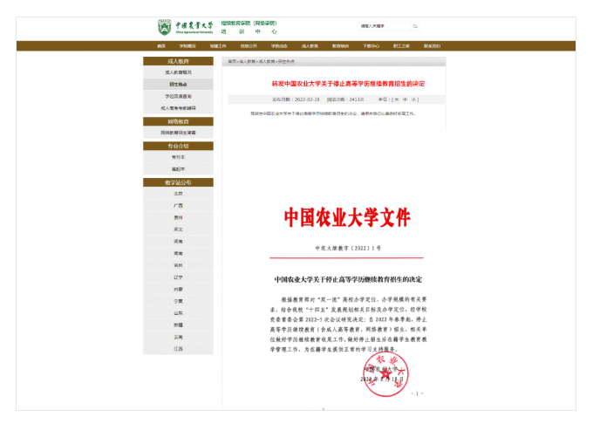
Task: Select 成人教育概况 in the sidebar
Action: 178,72
